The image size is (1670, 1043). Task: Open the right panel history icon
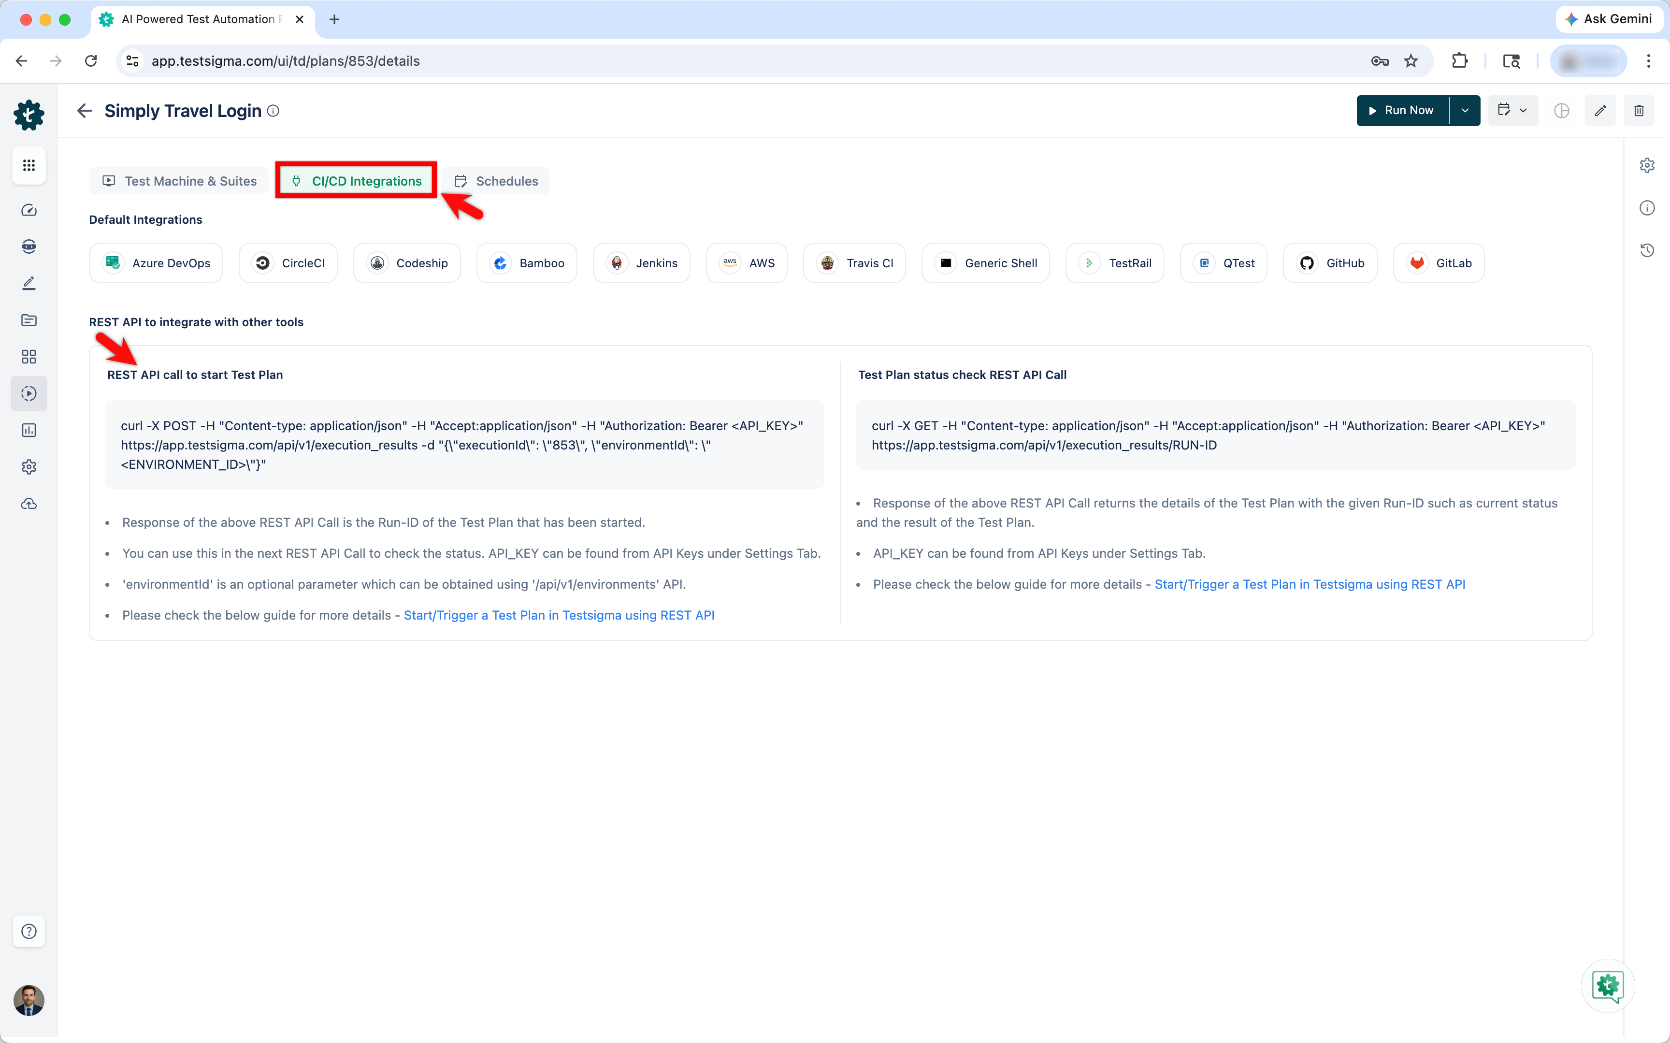tap(1647, 250)
